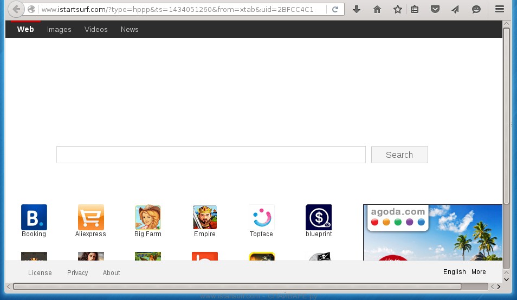Image resolution: width=517 pixels, height=300 pixels.
Task: Open the Privacy link
Action: click(77, 272)
